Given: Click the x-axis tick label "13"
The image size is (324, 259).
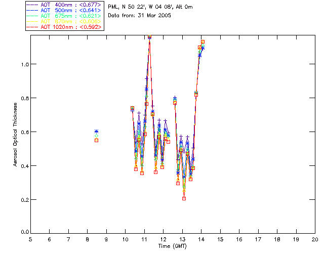Looking at the screenshot, I should tap(182, 239).
